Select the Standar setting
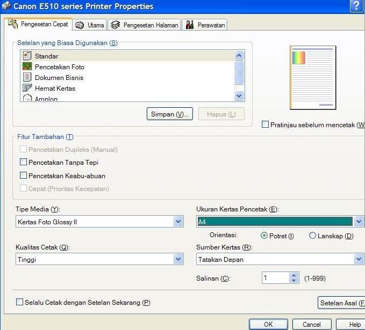The height and width of the screenshot is (330, 365). (x=127, y=56)
